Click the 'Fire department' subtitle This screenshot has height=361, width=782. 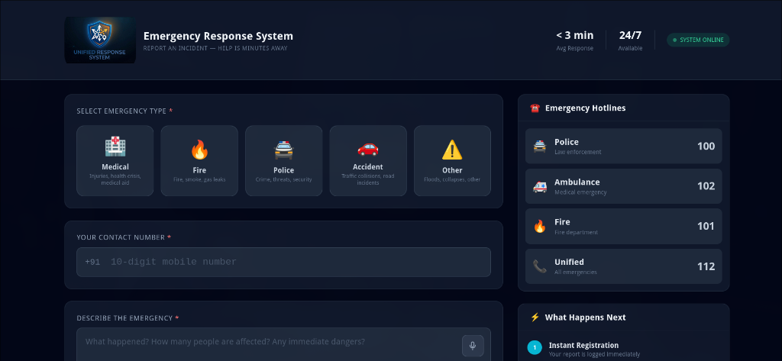point(576,232)
